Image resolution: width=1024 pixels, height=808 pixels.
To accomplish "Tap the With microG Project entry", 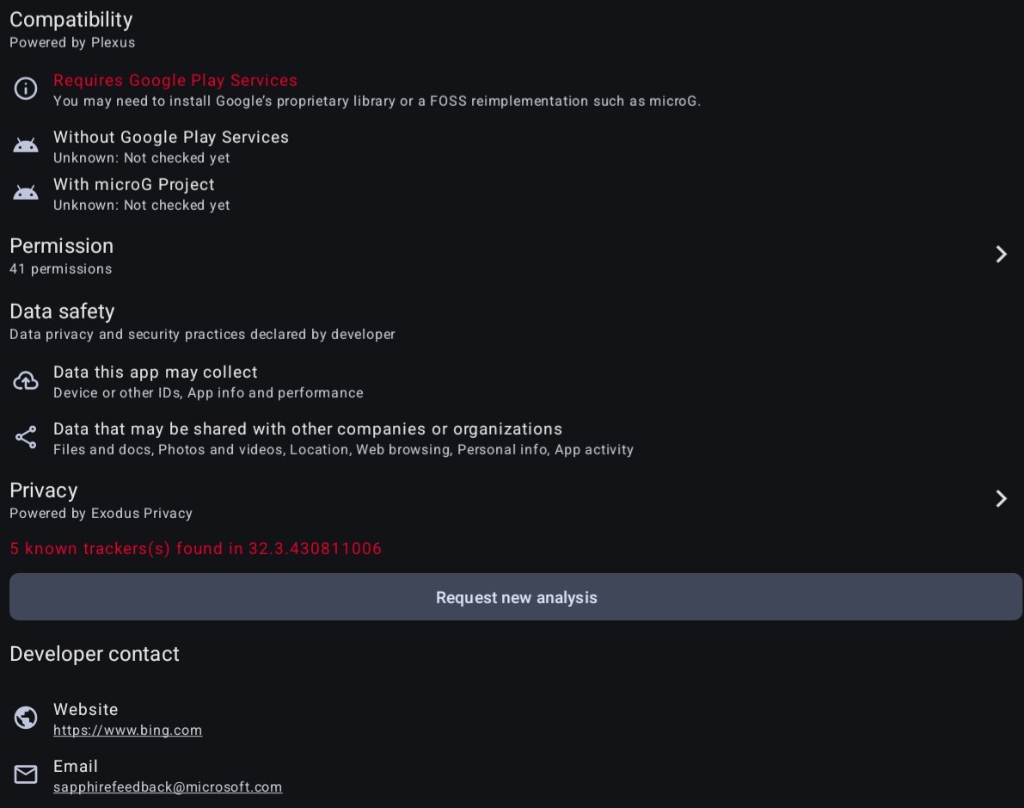I will click(134, 185).
